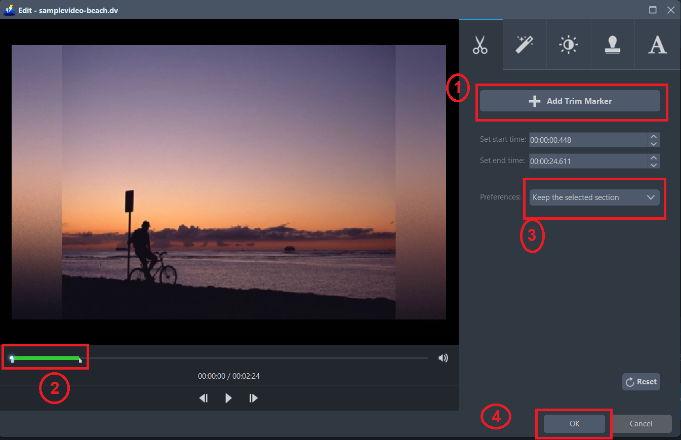
Task: Play the video preview
Action: pyautogui.click(x=228, y=398)
